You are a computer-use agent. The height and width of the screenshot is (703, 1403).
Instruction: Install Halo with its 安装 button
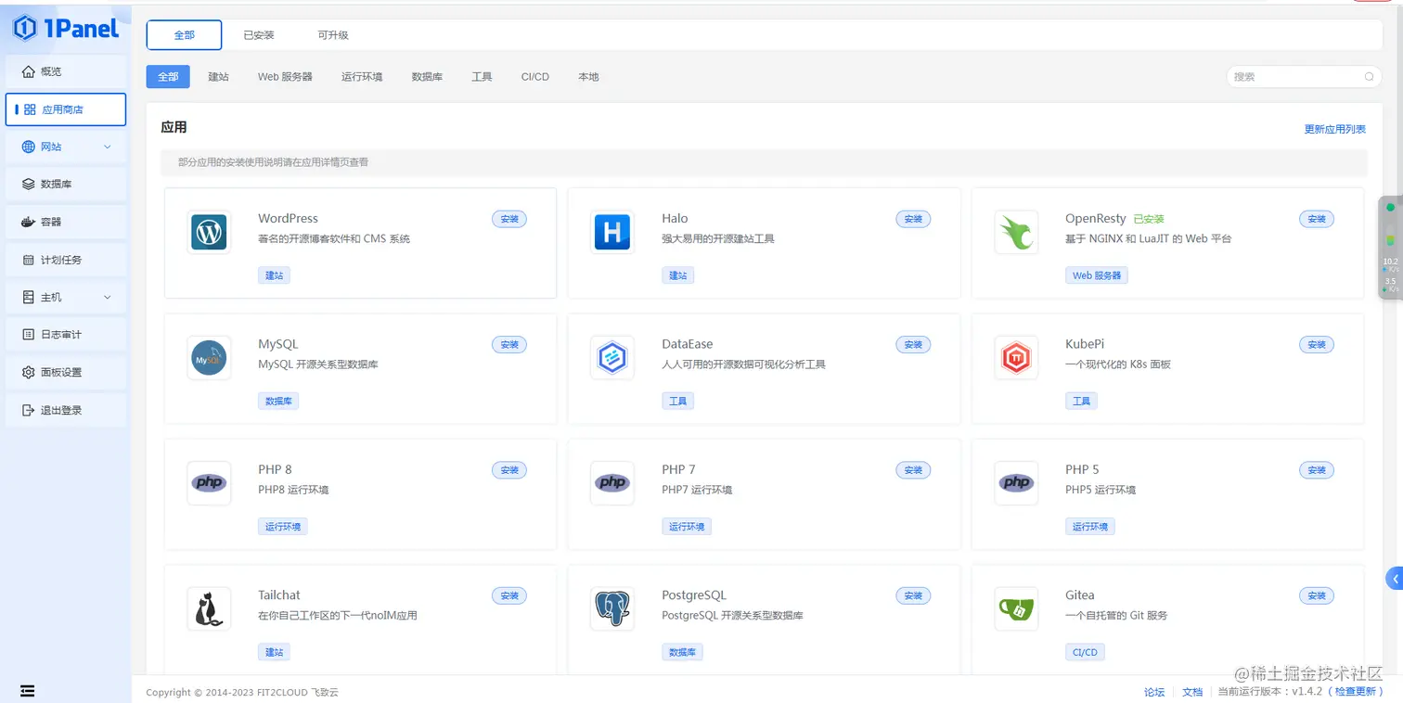pos(913,219)
